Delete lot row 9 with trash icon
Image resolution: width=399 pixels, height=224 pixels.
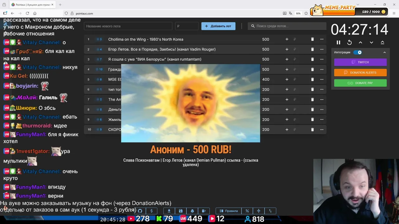[x=312, y=119]
